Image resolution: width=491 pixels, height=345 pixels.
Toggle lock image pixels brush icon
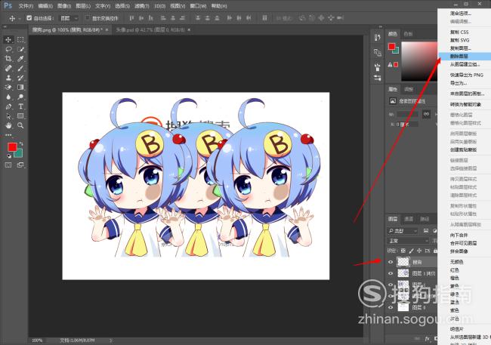411,251
